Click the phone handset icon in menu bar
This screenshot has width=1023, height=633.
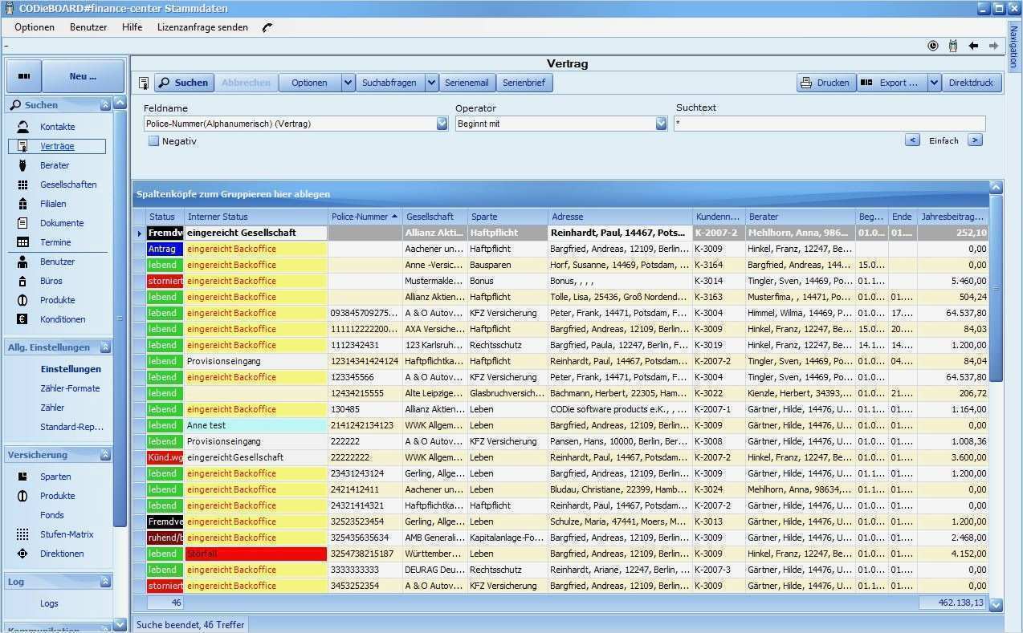point(267,27)
